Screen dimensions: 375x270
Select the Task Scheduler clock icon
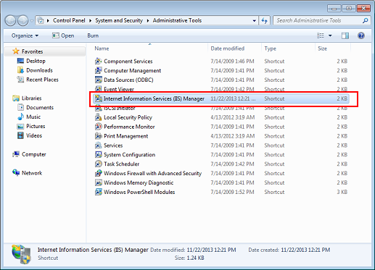click(x=98, y=164)
